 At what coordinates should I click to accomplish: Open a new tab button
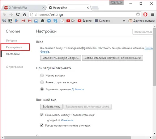point(95,8)
